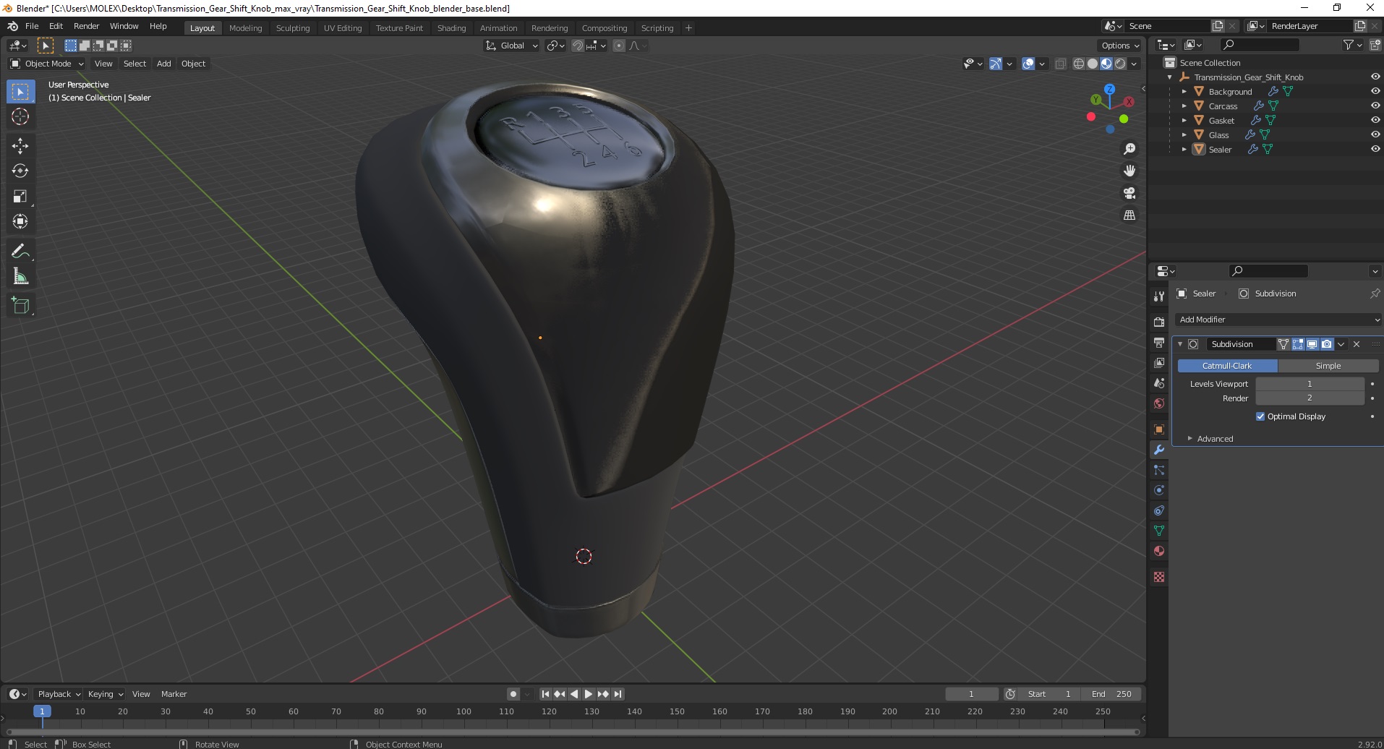
Task: Open the Options dropdown in viewport header
Action: 1119,46
